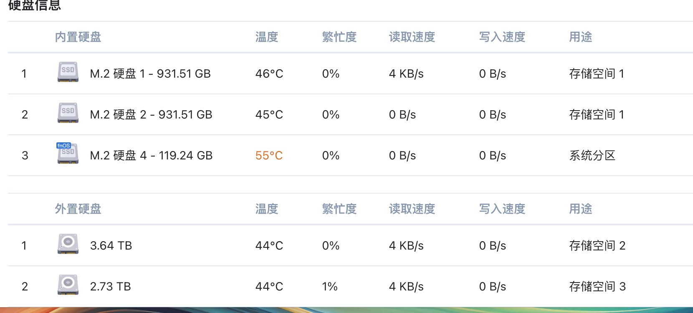Click the 外置硬盘 column header
Screen dimensions: 693x313
(x=78, y=209)
